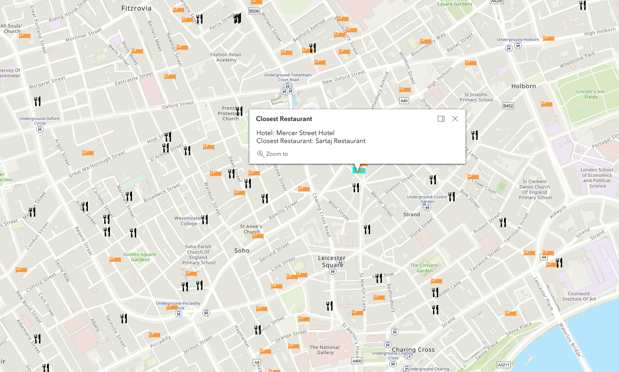Click the Charing Cross district label
The width and height of the screenshot is (619, 372).
[413, 349]
